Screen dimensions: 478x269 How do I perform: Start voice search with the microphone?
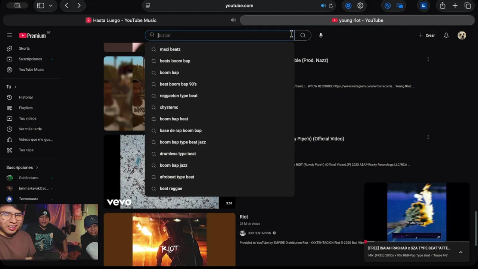click(x=320, y=35)
